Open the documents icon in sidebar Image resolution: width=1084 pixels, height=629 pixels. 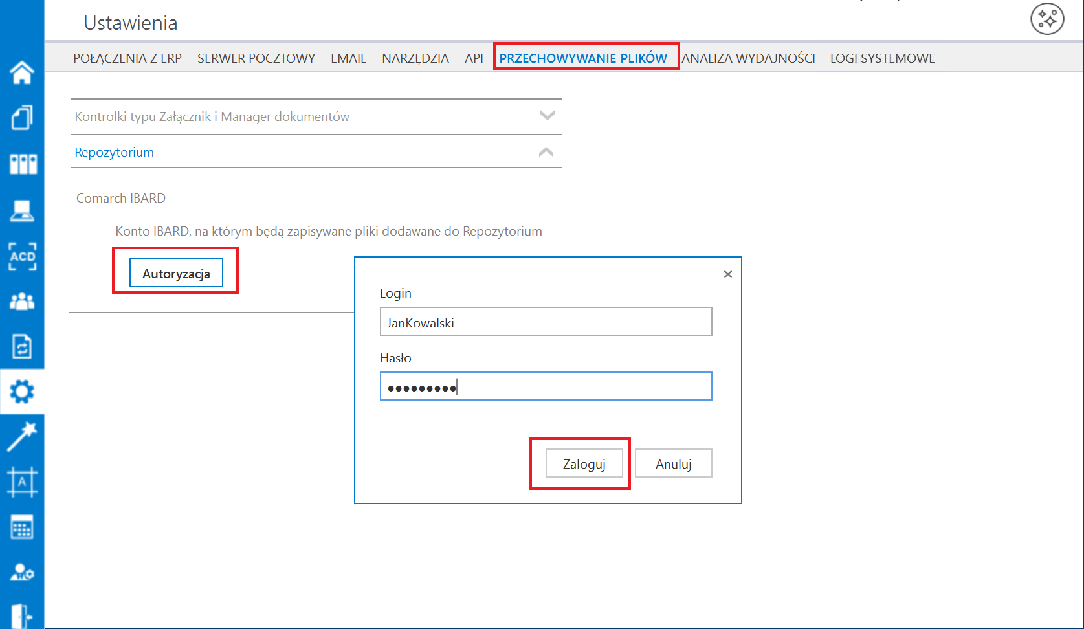(22, 118)
